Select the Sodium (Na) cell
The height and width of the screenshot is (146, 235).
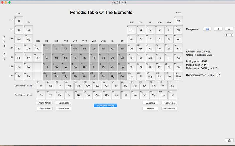pos(19,39)
